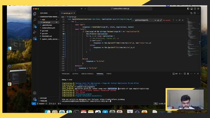Create a new terminal with plus icon
This screenshot has height=118, width=210.
pyautogui.click(x=180, y=74)
